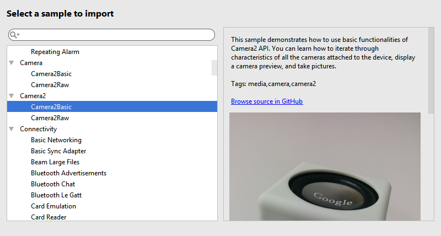Click the description panel scrollbar thumb

pos(431,71)
